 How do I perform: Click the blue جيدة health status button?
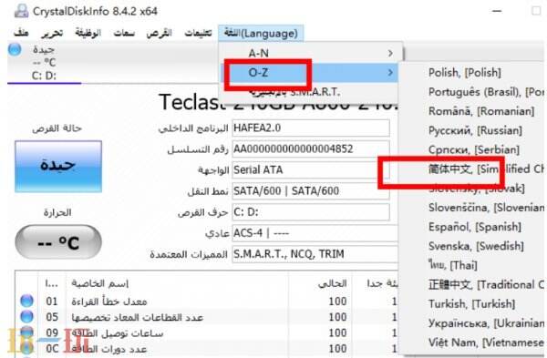pos(58,167)
